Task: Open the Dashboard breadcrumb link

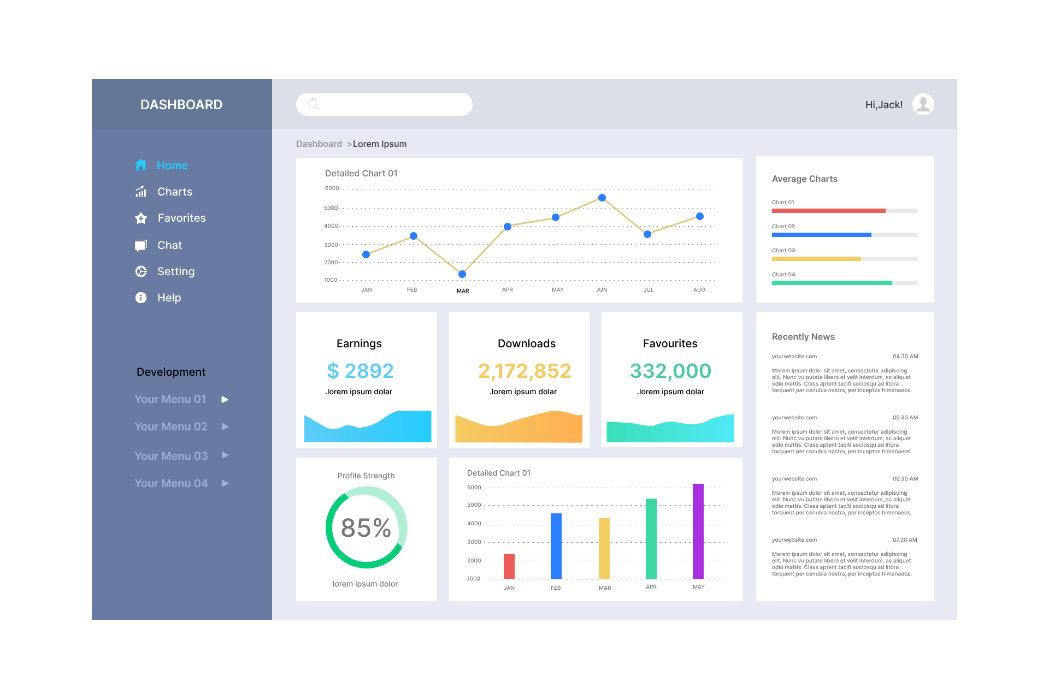Action: (319, 144)
